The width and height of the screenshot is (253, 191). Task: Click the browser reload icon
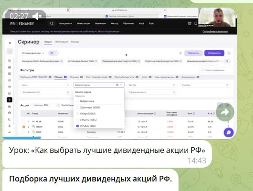click(x=165, y=10)
